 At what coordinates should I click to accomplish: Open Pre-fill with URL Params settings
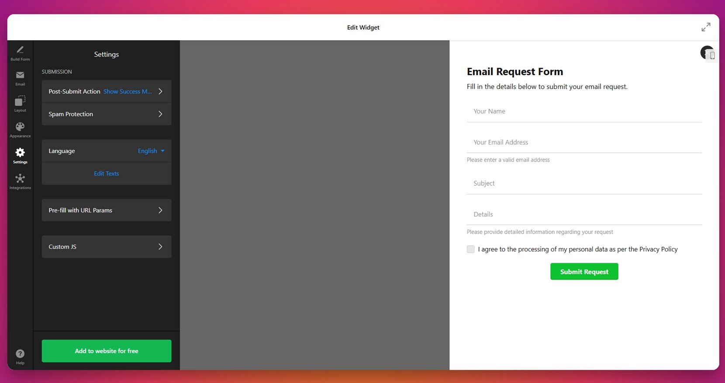click(x=107, y=210)
